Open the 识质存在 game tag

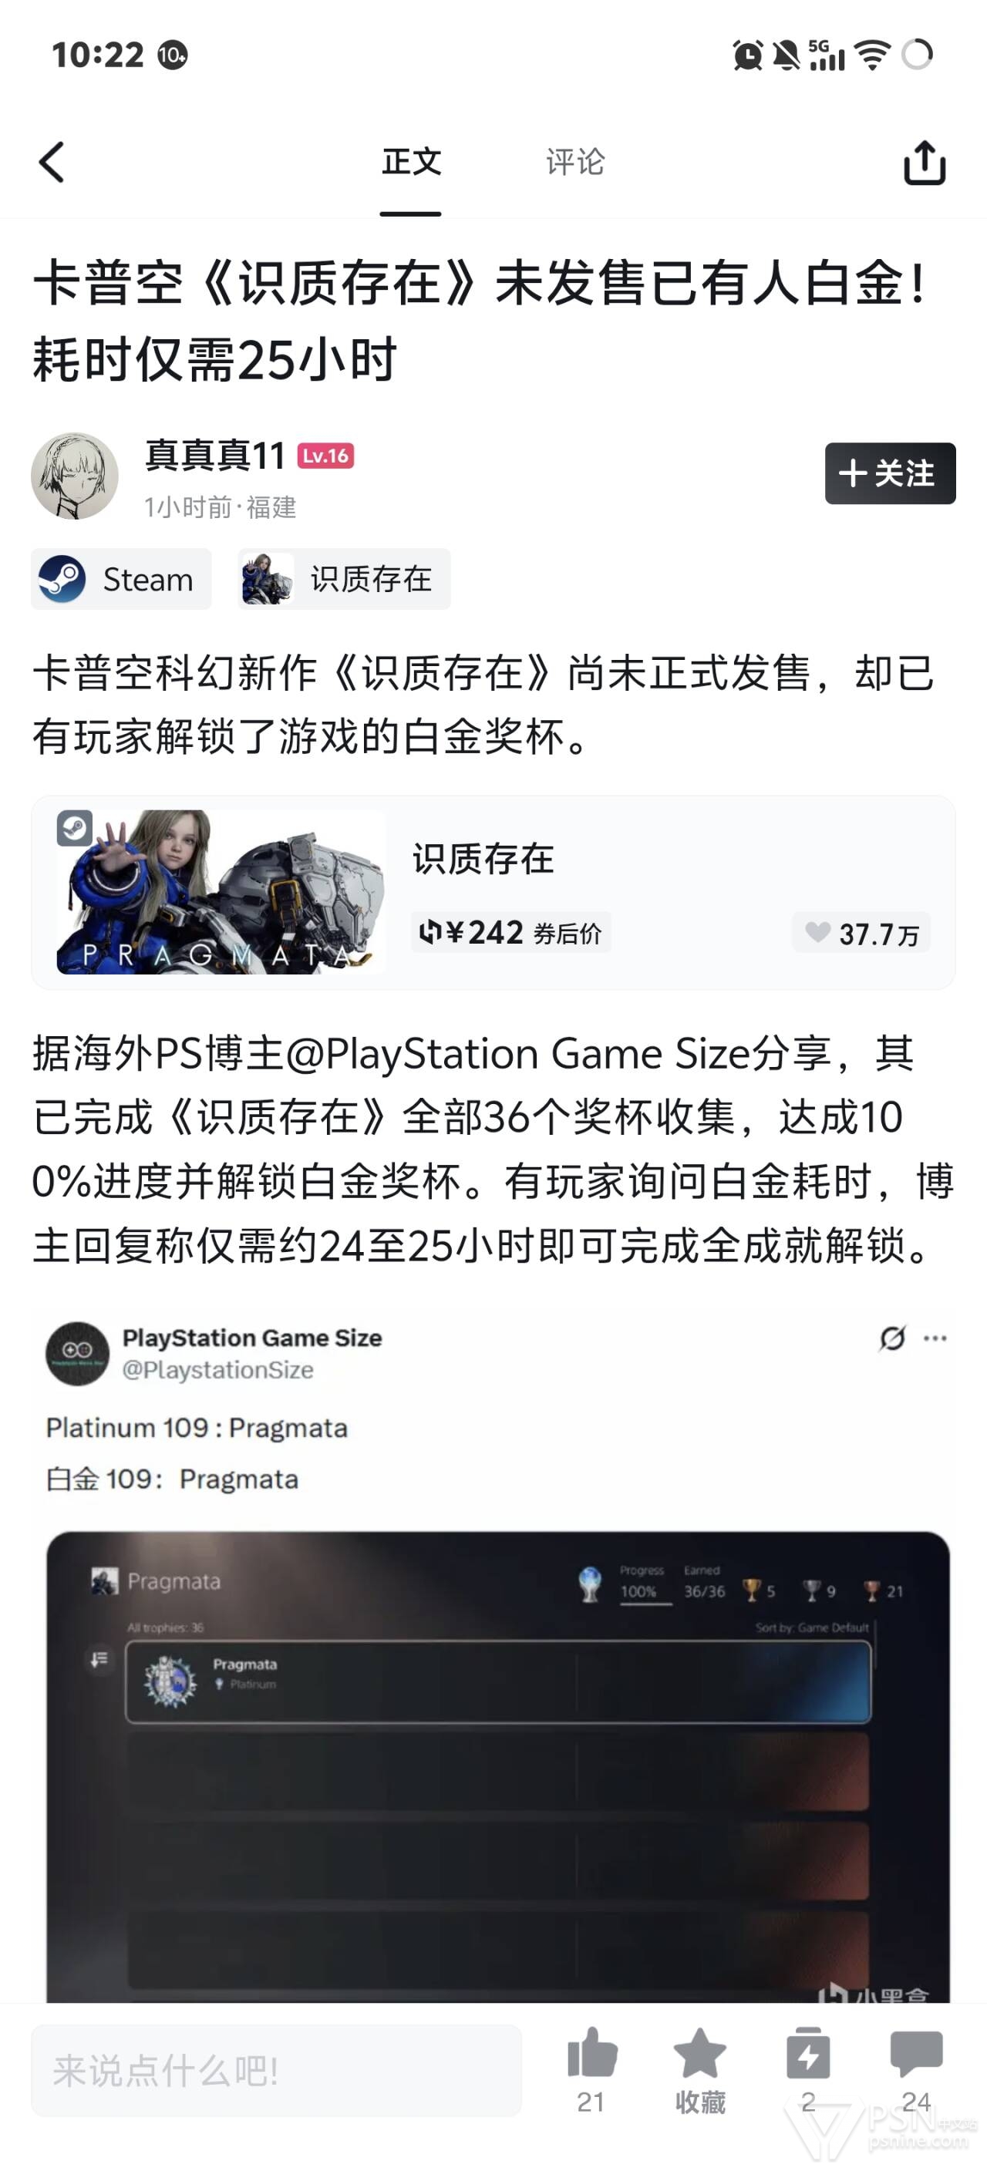[x=344, y=579]
